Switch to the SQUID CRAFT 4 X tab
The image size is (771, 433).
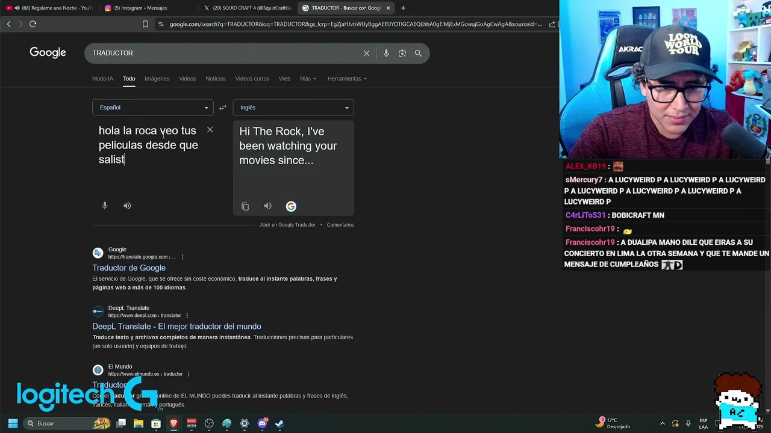pyautogui.click(x=247, y=8)
